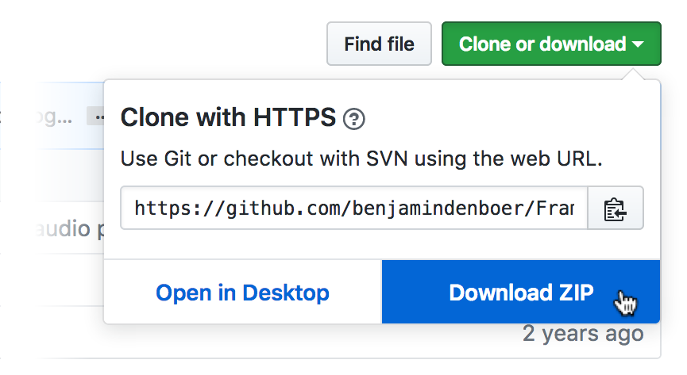687x375 pixels.
Task: Open the help icon beside Clone with HTTPS
Action: pyautogui.click(x=354, y=119)
